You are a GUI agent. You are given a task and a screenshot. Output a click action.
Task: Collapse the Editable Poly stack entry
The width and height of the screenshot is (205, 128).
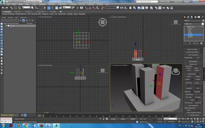click(x=185, y=27)
